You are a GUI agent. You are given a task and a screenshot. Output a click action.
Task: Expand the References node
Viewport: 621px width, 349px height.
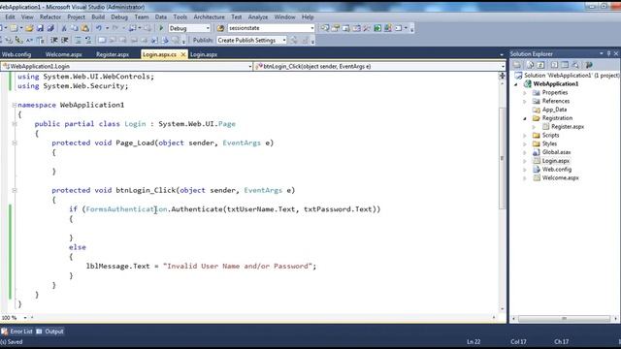point(525,101)
